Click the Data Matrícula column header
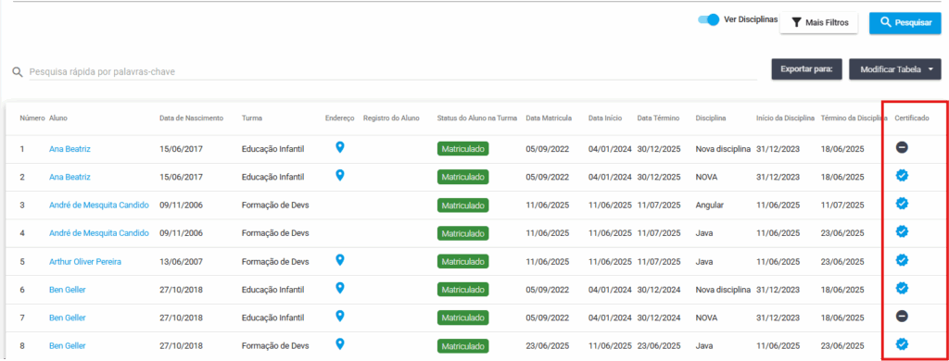 (x=549, y=118)
